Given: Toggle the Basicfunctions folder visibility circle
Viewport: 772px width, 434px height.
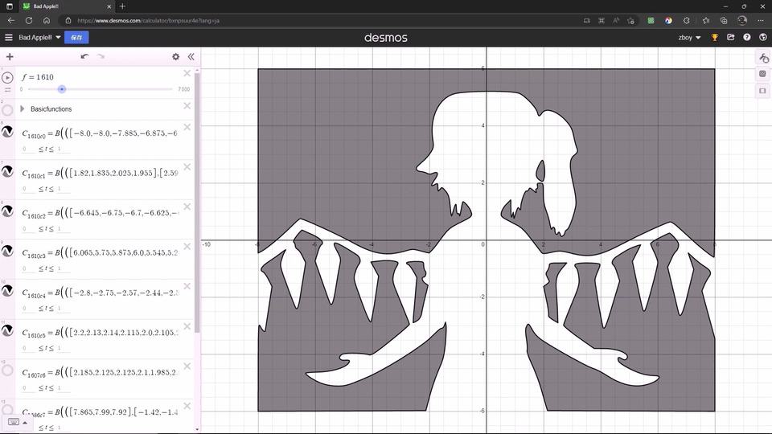Looking at the screenshot, I should point(7,110).
